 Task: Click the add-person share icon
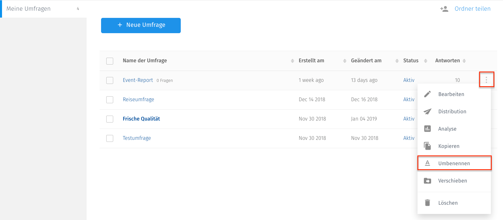click(444, 9)
